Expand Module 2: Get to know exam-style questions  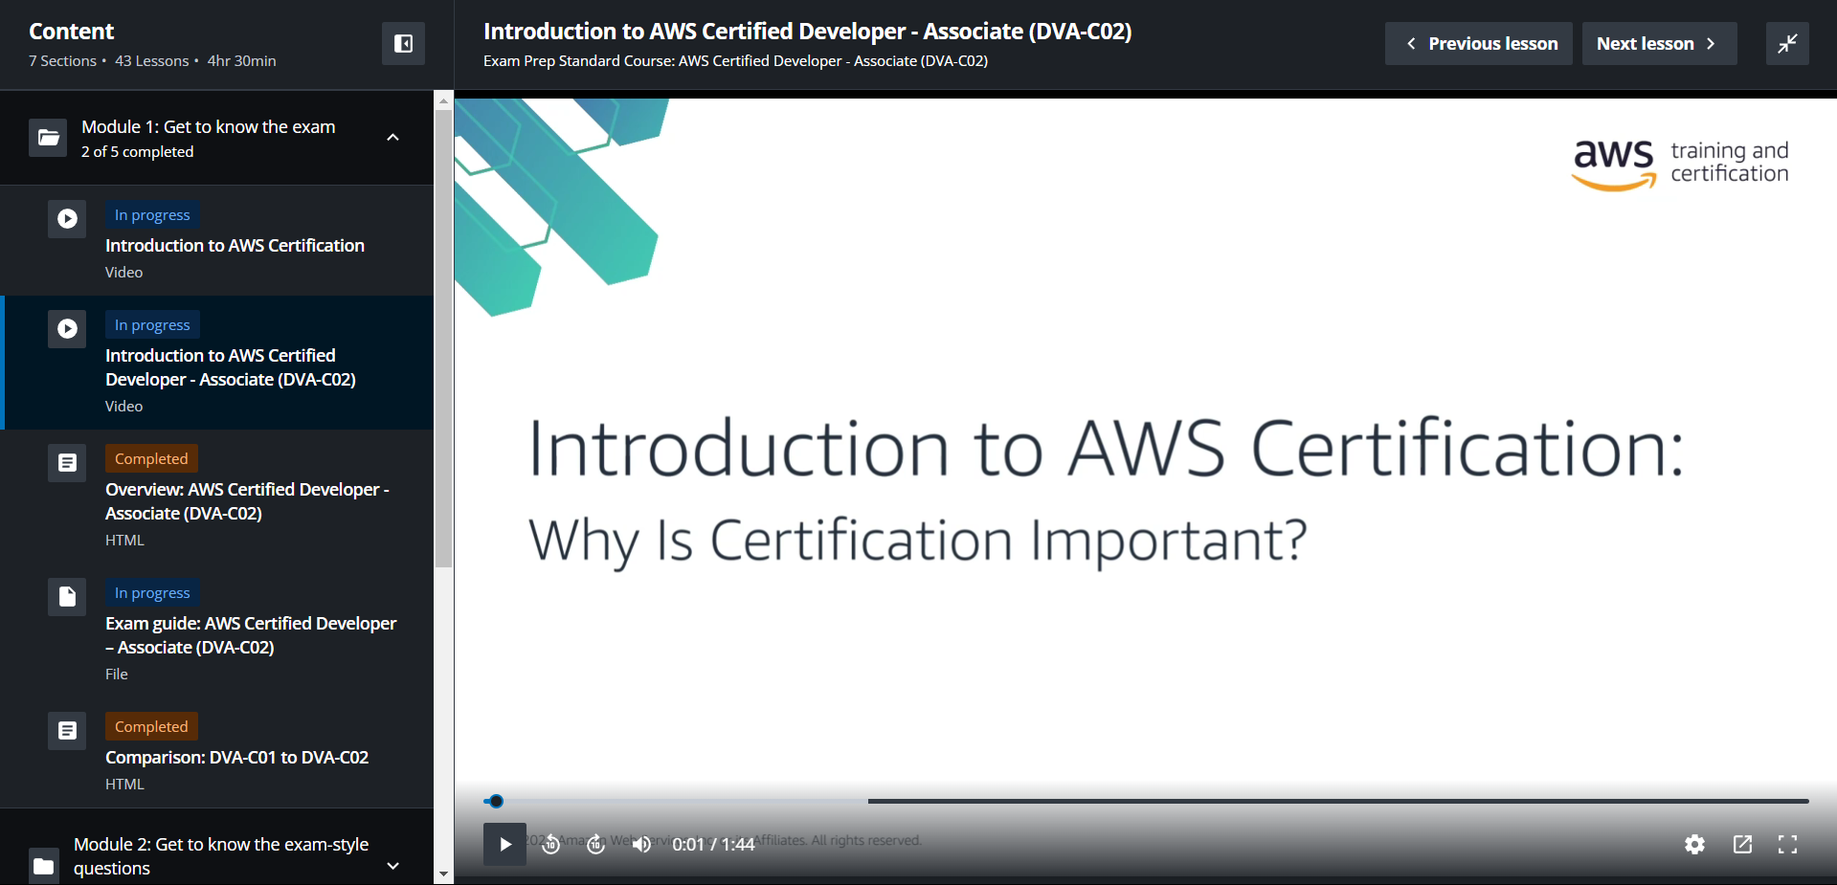pyautogui.click(x=392, y=866)
